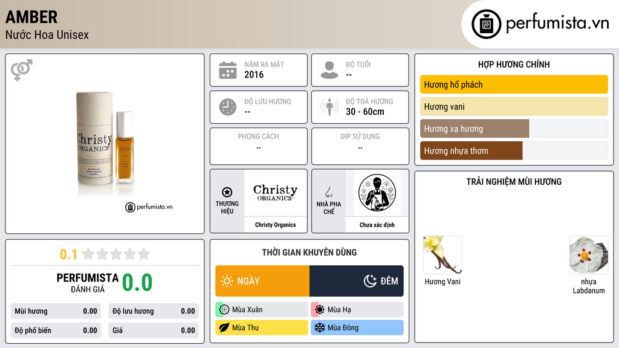The width and height of the screenshot is (619, 348).
Task: Click the star badge icon above Thương hiệu
Action: pyautogui.click(x=227, y=192)
